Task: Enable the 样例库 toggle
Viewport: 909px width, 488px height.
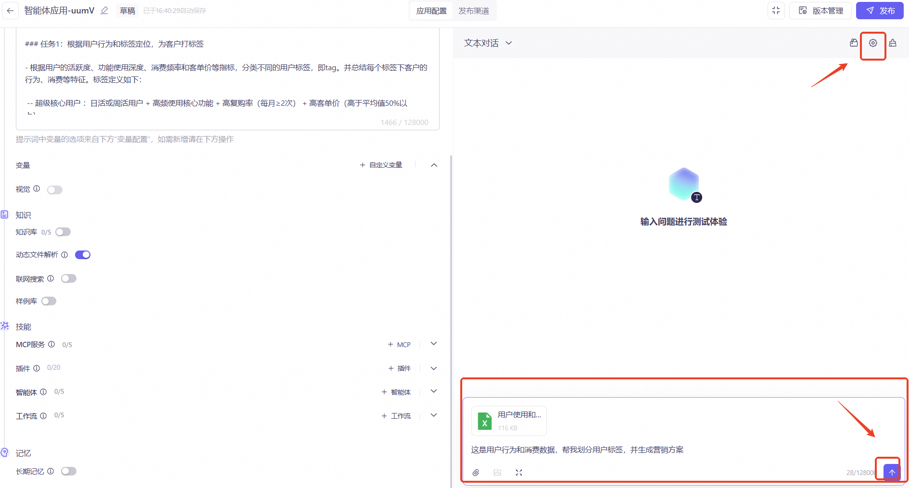Action: point(49,301)
